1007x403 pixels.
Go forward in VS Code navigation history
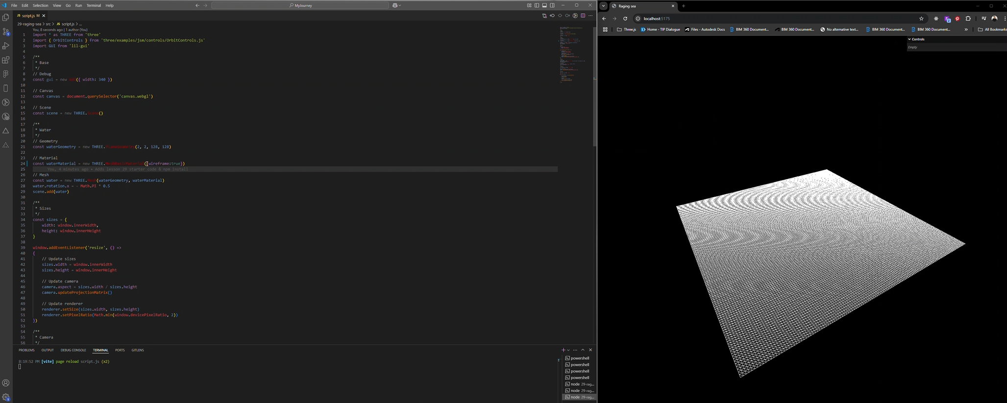(x=205, y=5)
